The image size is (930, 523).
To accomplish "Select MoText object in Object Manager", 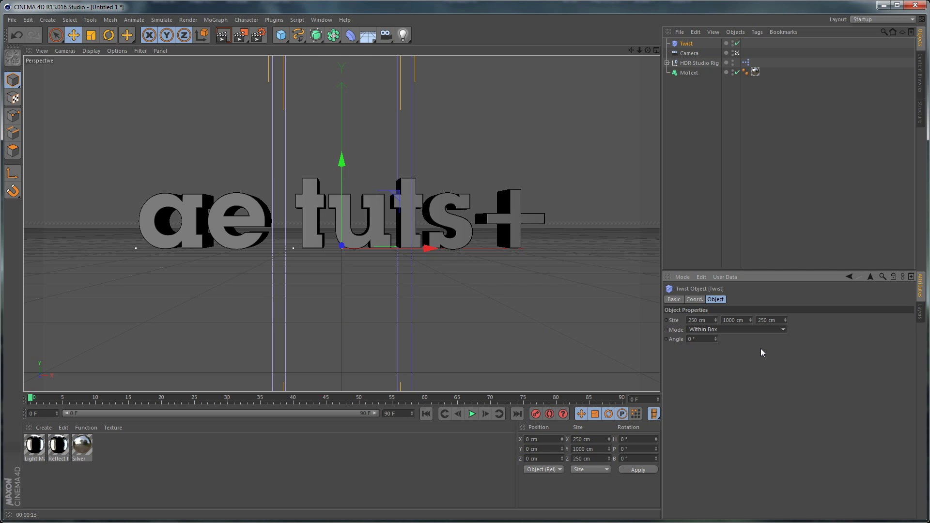I will click(x=689, y=73).
